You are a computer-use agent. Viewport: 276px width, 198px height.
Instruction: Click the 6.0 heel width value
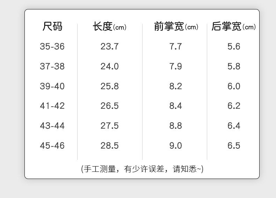(x=234, y=86)
